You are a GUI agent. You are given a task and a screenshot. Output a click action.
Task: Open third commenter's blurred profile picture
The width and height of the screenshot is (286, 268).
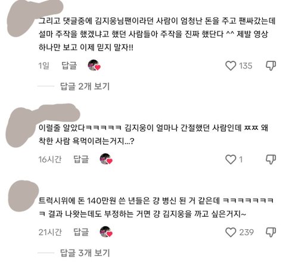coord(23,196)
